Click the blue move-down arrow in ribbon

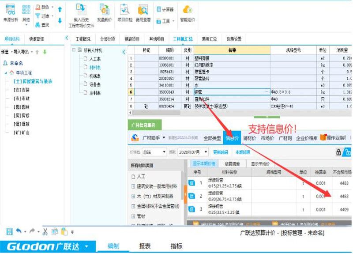click(60, 20)
